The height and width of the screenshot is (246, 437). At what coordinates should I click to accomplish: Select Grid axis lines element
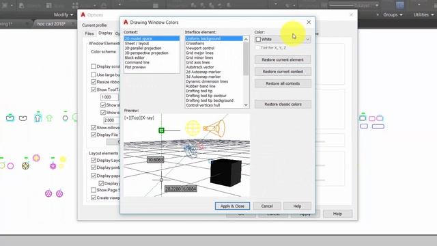pyautogui.click(x=214, y=62)
